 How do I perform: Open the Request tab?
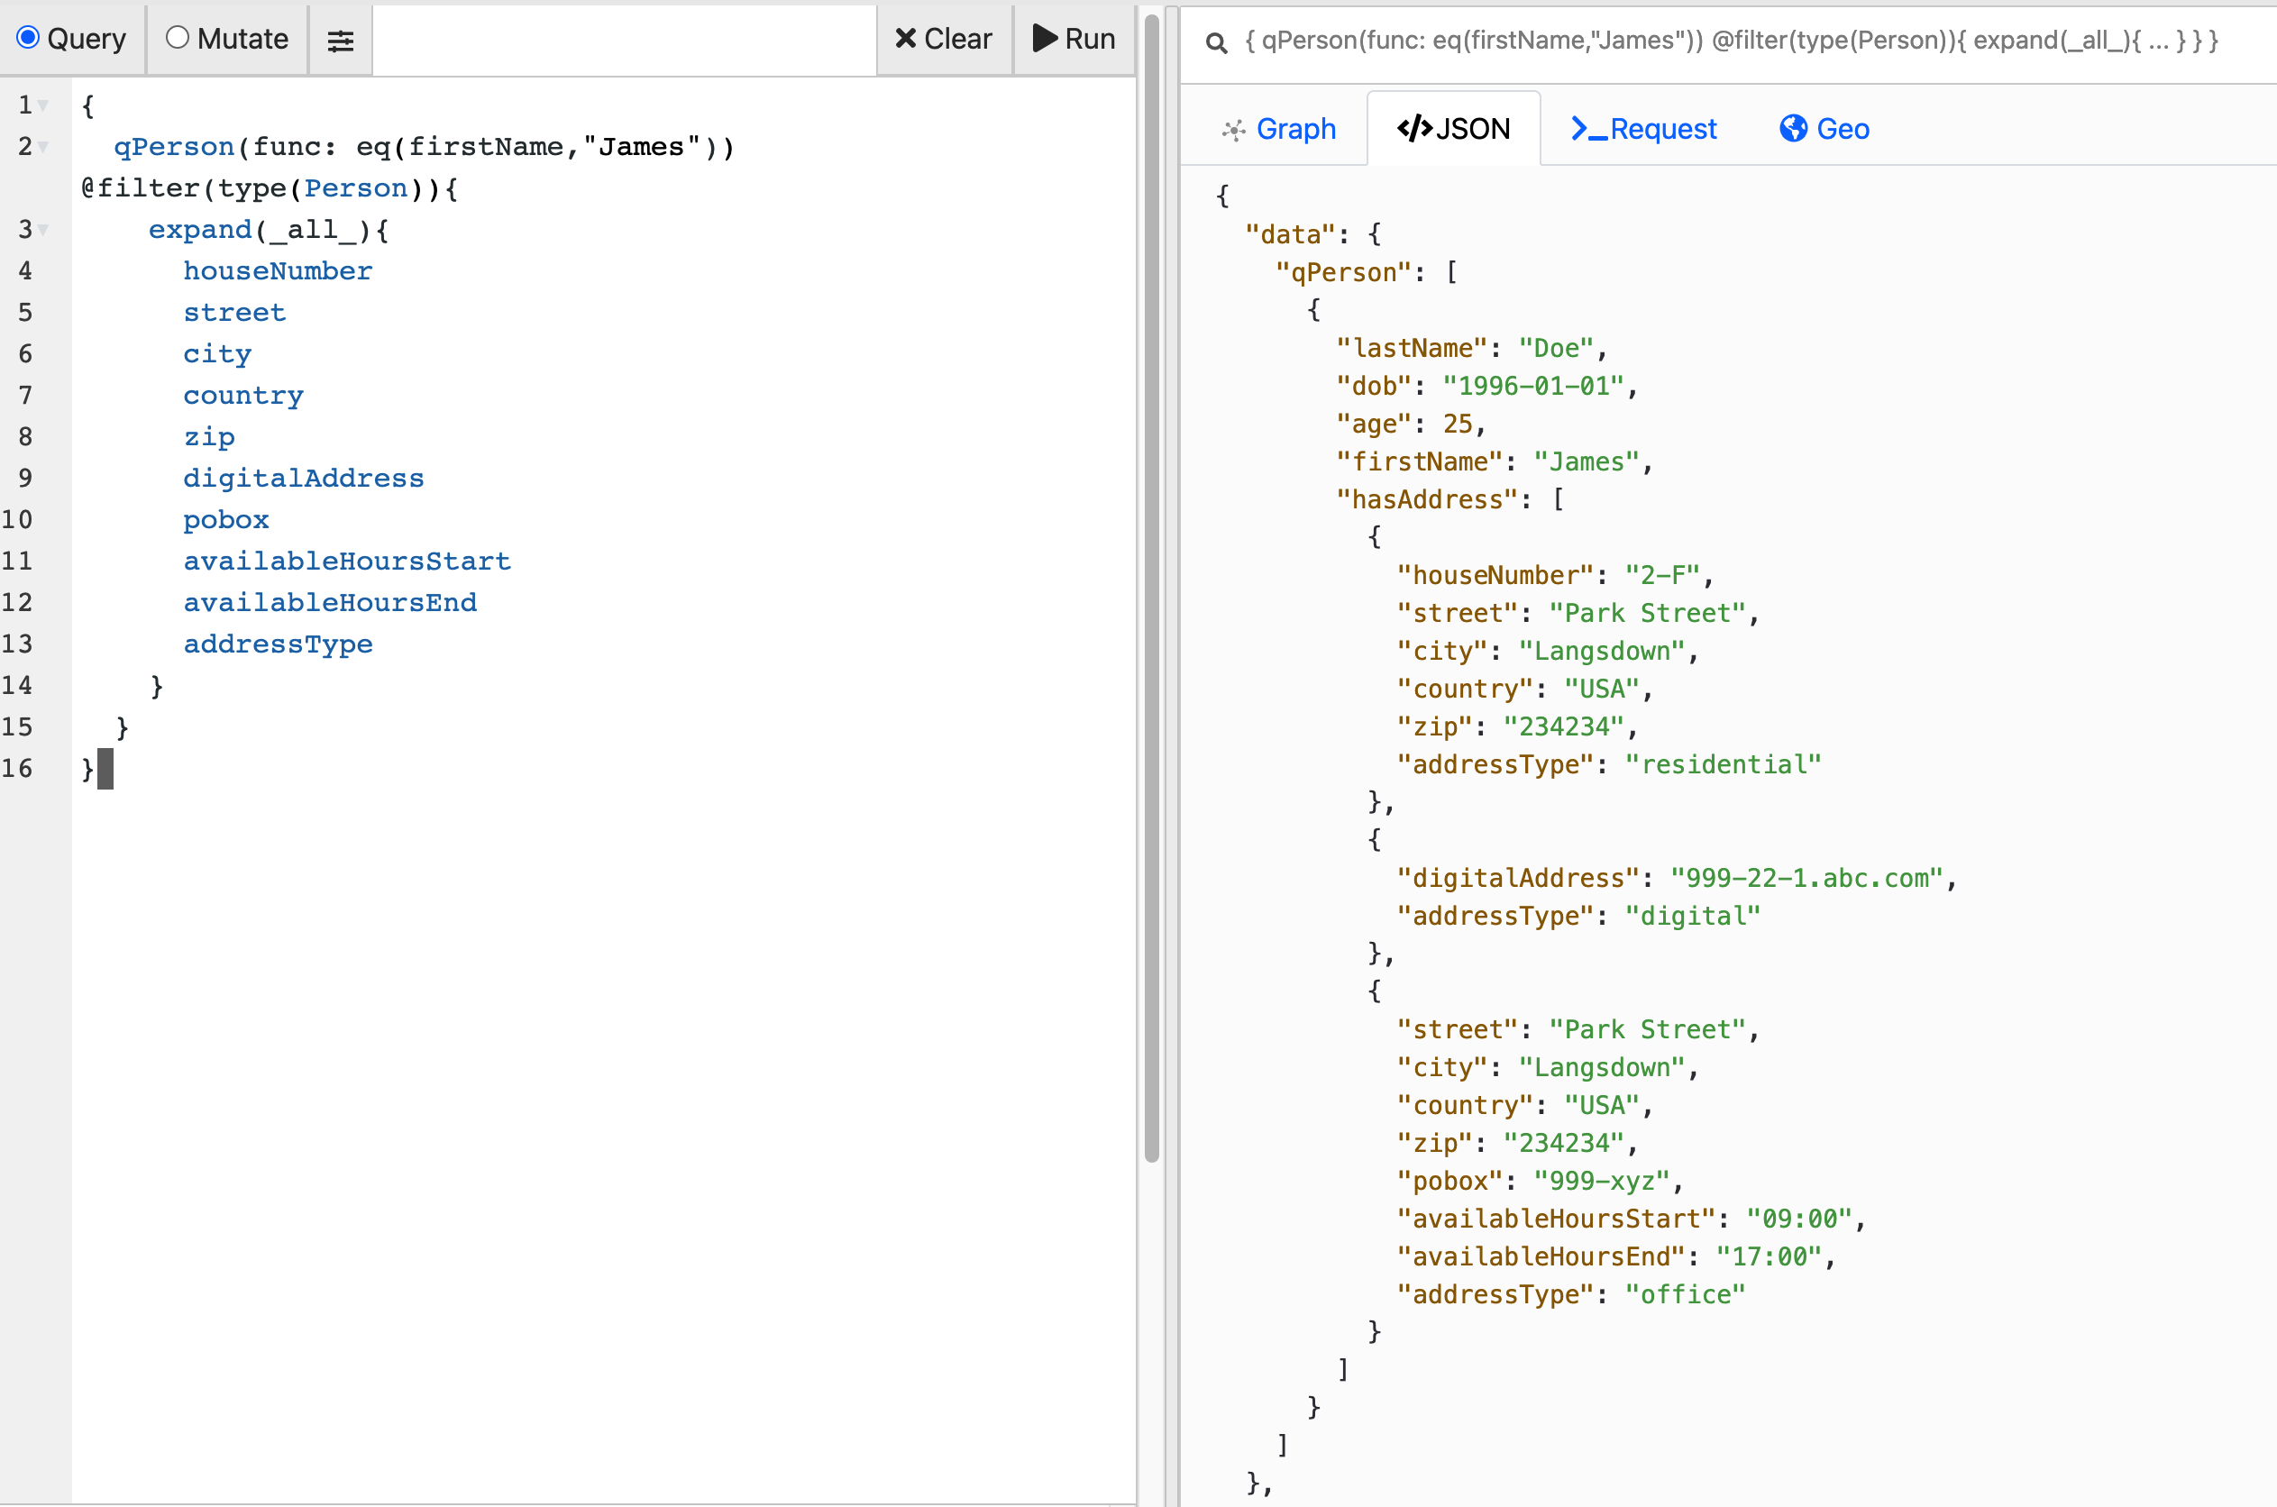pos(1642,129)
